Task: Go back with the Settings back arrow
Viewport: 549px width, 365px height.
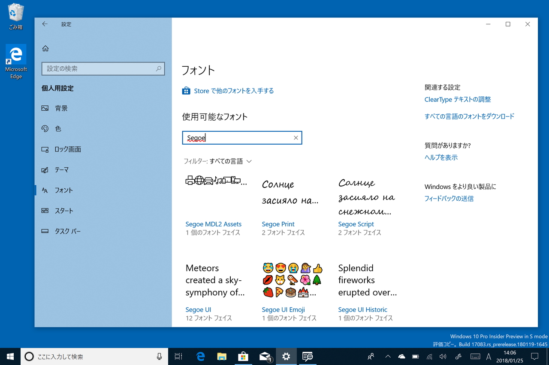Action: [45, 24]
